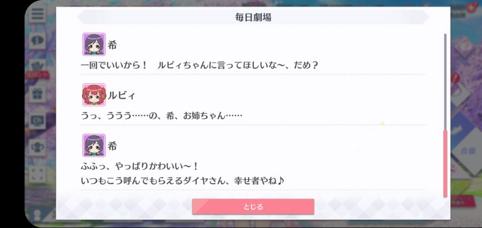Image resolution: width=482 pixels, height=228 pixels.
Task: Click Ruby's line うっ、ううう……の、希、お姉ちゃん
Action: click(162, 116)
